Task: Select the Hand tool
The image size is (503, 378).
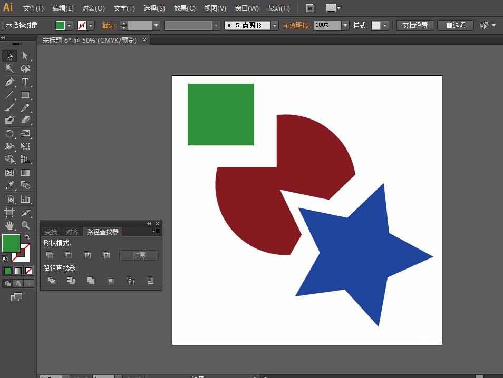Action: pyautogui.click(x=9, y=225)
